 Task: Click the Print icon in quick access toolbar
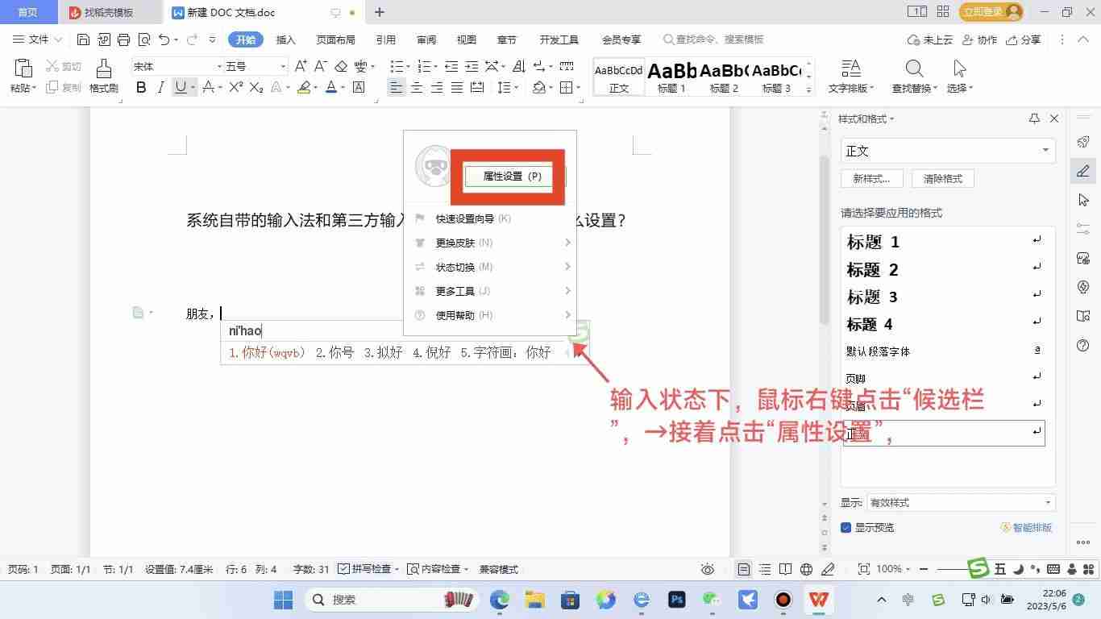coord(123,39)
